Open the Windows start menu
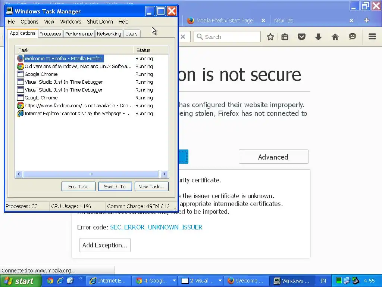The image size is (382, 287). click(x=21, y=281)
